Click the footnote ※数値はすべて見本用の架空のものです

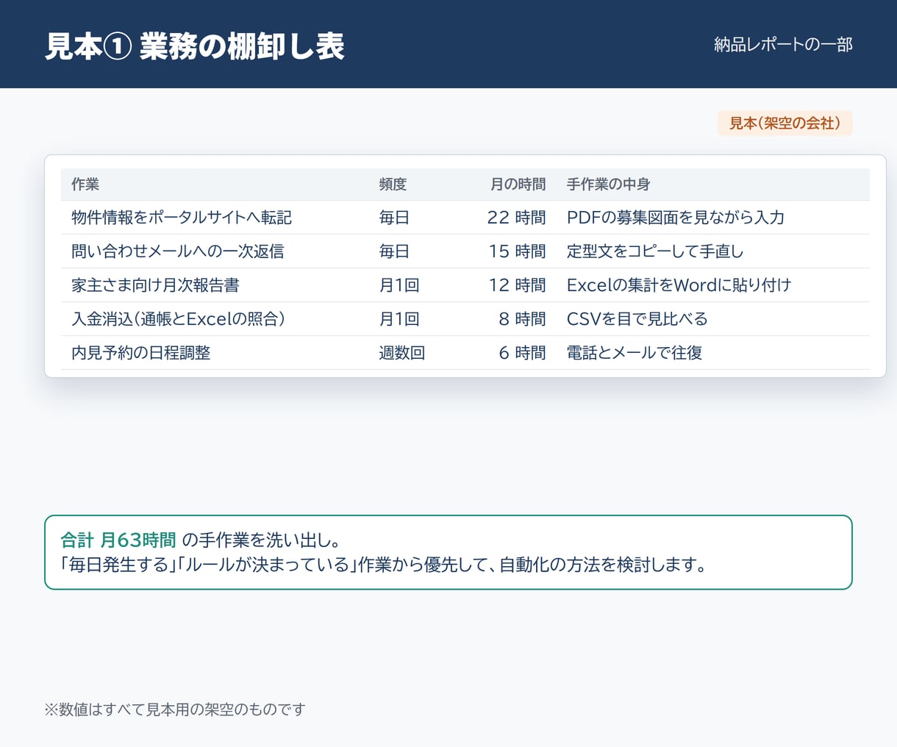click(175, 710)
